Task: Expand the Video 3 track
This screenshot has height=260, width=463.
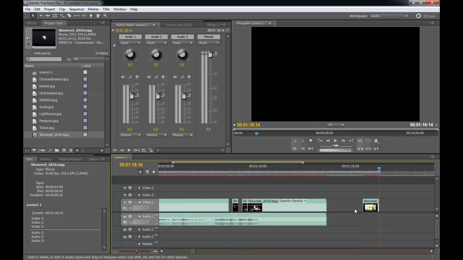Action: coord(139,188)
